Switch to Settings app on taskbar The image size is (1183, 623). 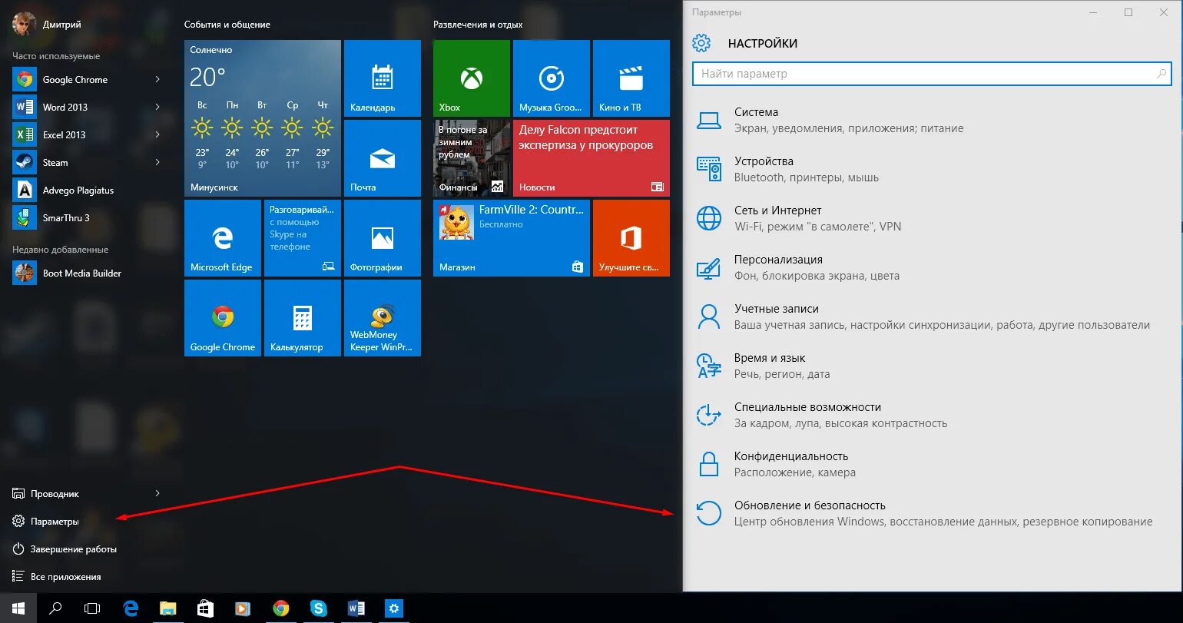pyautogui.click(x=394, y=608)
